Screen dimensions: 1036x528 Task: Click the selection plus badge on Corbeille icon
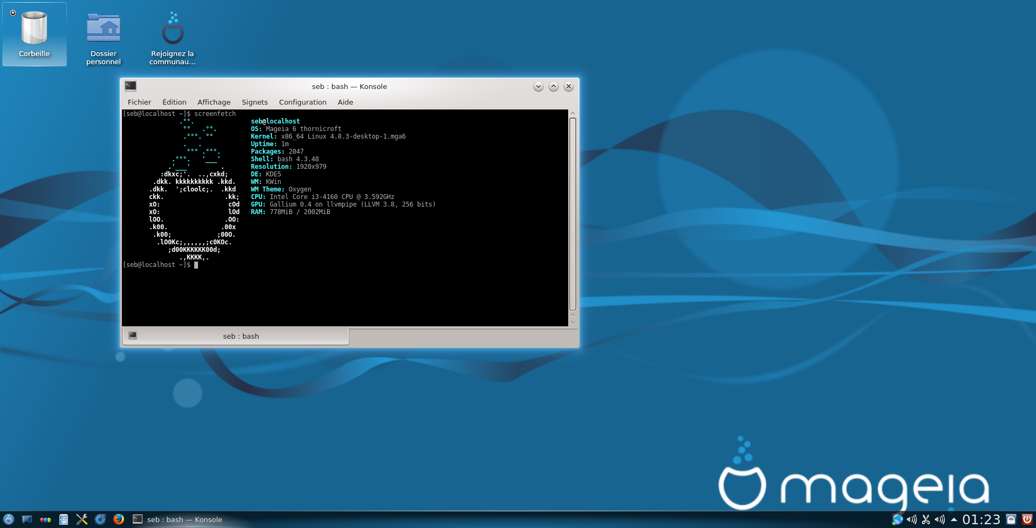click(13, 13)
